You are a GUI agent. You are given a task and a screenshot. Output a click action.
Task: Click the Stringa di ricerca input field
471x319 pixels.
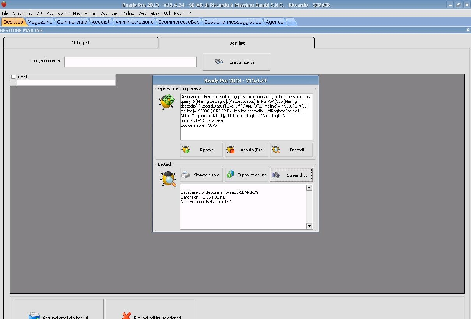pyautogui.click(x=131, y=62)
